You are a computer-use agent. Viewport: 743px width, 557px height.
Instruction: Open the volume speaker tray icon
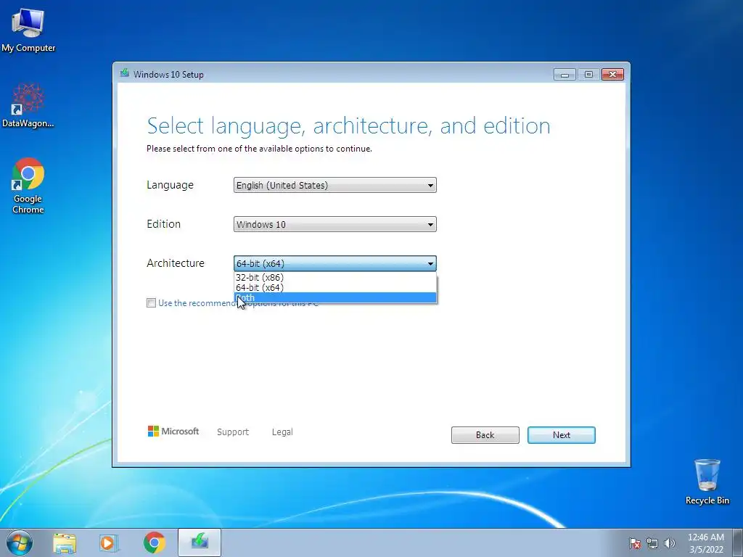point(669,543)
